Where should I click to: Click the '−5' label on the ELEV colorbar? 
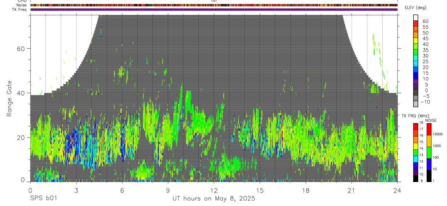pyautogui.click(x=426, y=96)
